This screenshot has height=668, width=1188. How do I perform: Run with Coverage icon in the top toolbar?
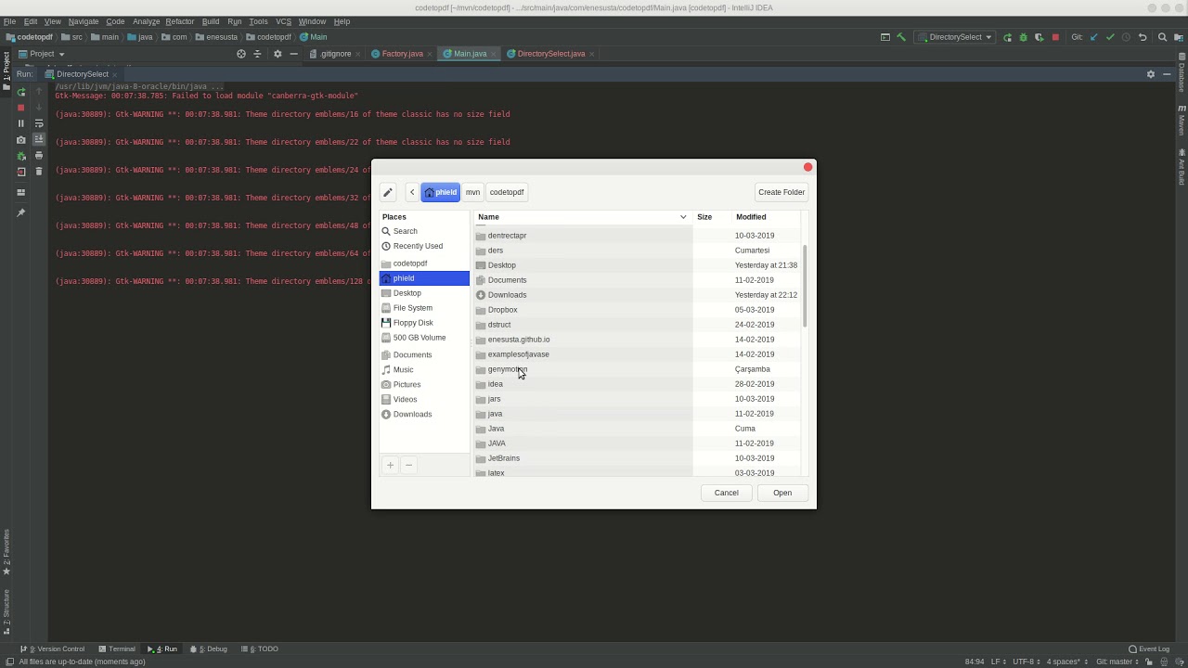coord(1039,37)
